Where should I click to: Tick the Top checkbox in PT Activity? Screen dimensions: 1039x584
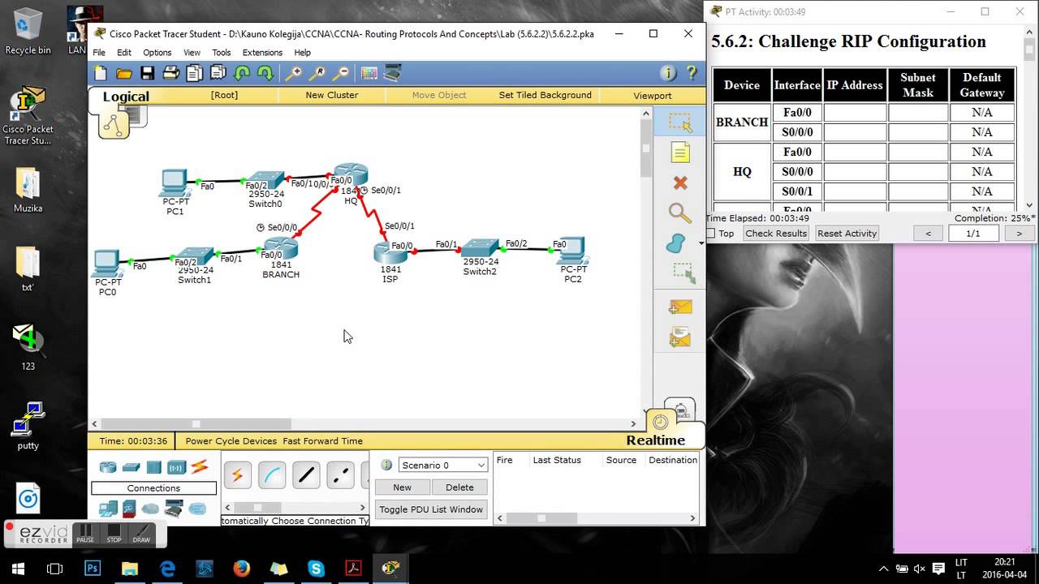tap(711, 234)
